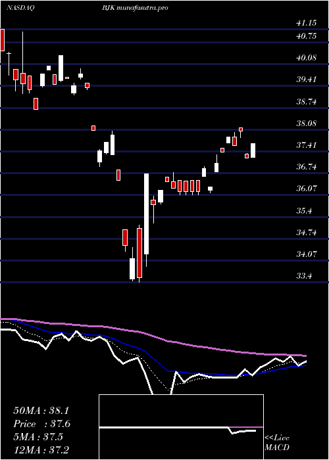Click the Live MACD inset panel
The image size is (329, 460).
pos(181,427)
